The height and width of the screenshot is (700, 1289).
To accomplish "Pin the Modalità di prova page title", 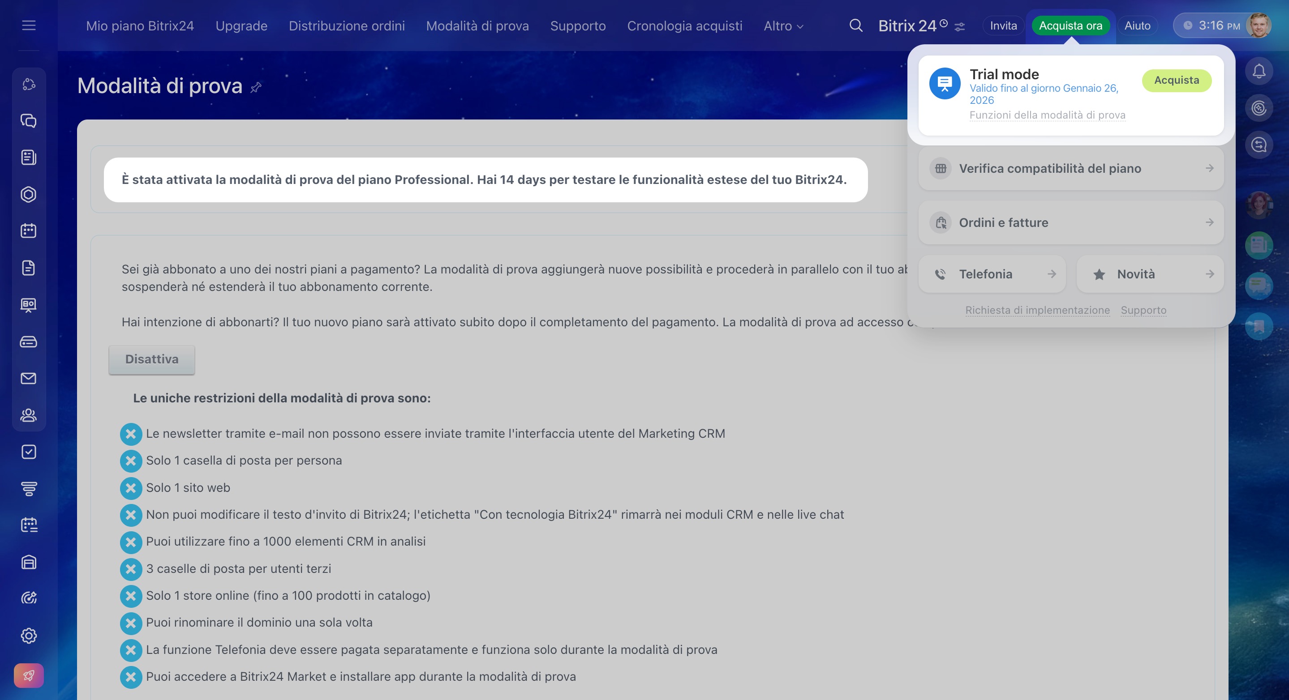I will [x=256, y=88].
